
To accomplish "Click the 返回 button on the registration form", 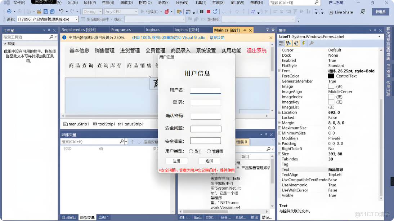I will pyautogui.click(x=209, y=161).
